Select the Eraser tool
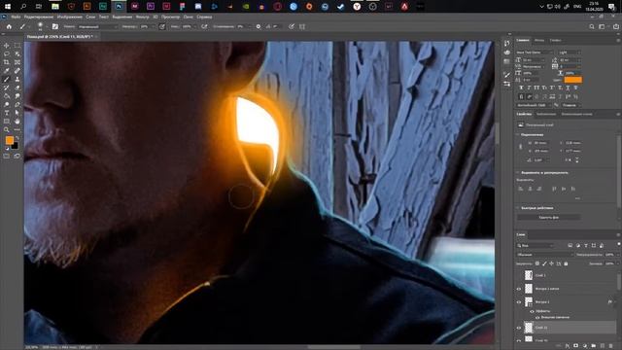Image resolution: width=622 pixels, height=350 pixels. (x=17, y=87)
